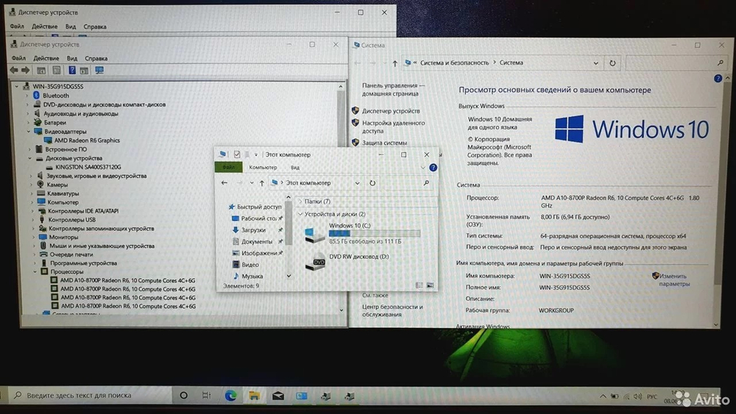Collapse the Видеоадаптеры tree node
This screenshot has height=414, width=736.
(x=29, y=132)
